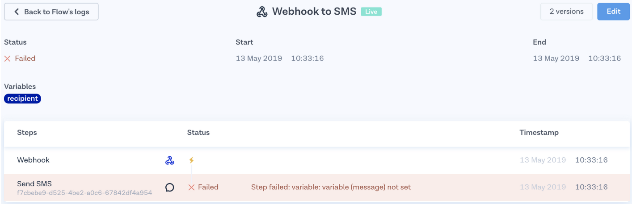Select the Send SMS step name
The image size is (632, 204).
(x=34, y=184)
